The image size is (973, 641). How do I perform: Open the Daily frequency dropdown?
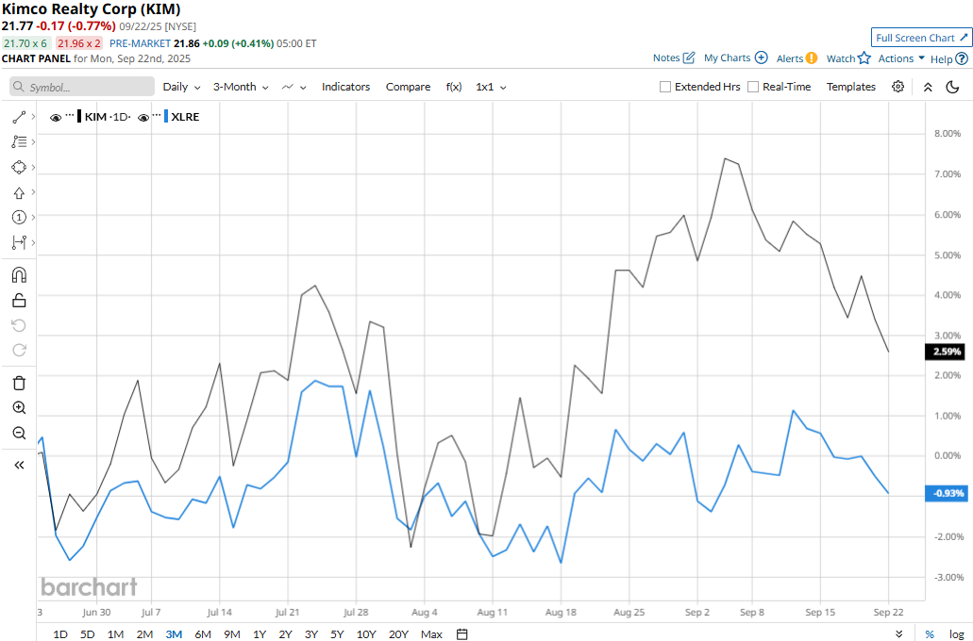point(181,87)
